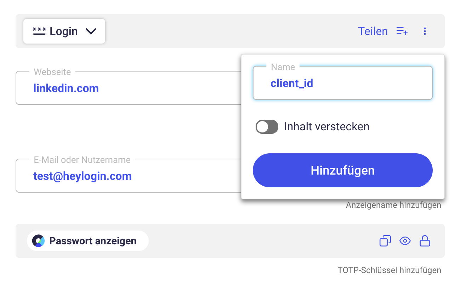Viewport: 461px width, 284px height.
Task: Click the add custom field icon
Action: point(402,31)
